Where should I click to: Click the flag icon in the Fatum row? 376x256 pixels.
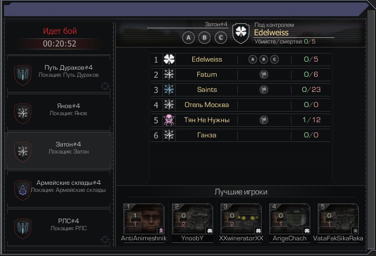pyautogui.click(x=264, y=74)
